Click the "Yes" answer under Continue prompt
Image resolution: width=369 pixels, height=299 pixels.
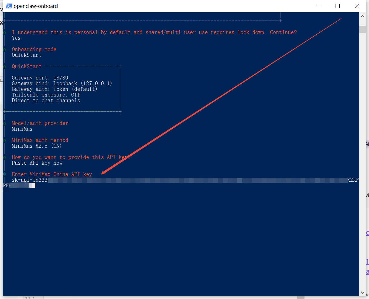16,38
